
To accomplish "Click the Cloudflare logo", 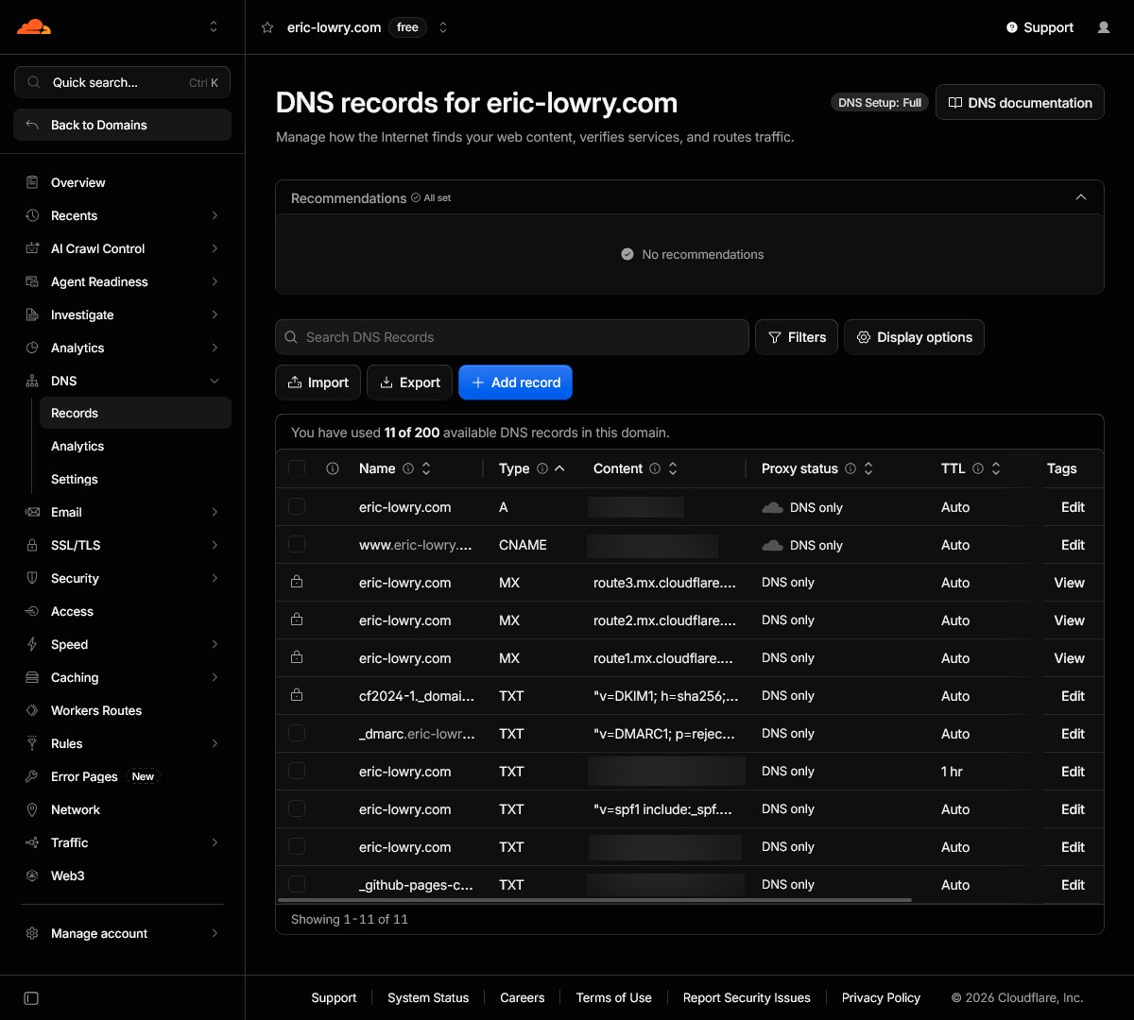I will click(x=34, y=26).
